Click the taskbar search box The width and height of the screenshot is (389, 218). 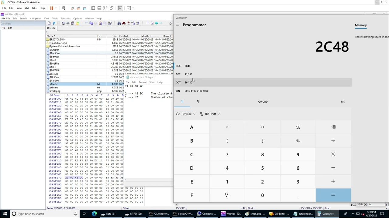(44, 214)
